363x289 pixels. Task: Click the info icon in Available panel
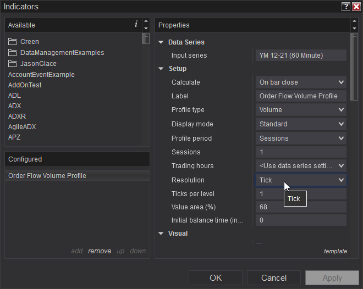click(x=136, y=24)
